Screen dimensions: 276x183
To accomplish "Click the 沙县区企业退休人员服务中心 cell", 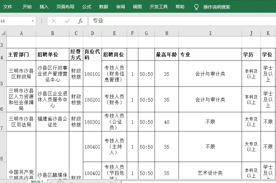I will pos(52,99).
